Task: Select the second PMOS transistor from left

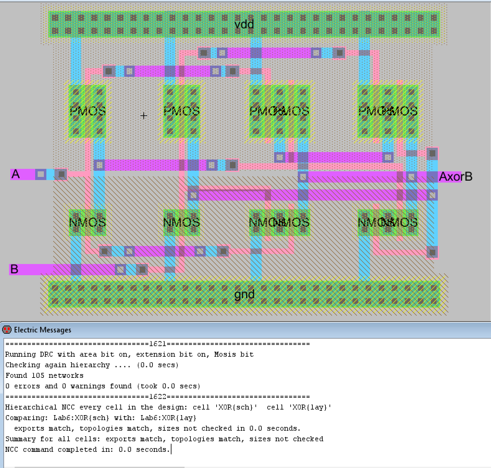Action: coord(182,111)
